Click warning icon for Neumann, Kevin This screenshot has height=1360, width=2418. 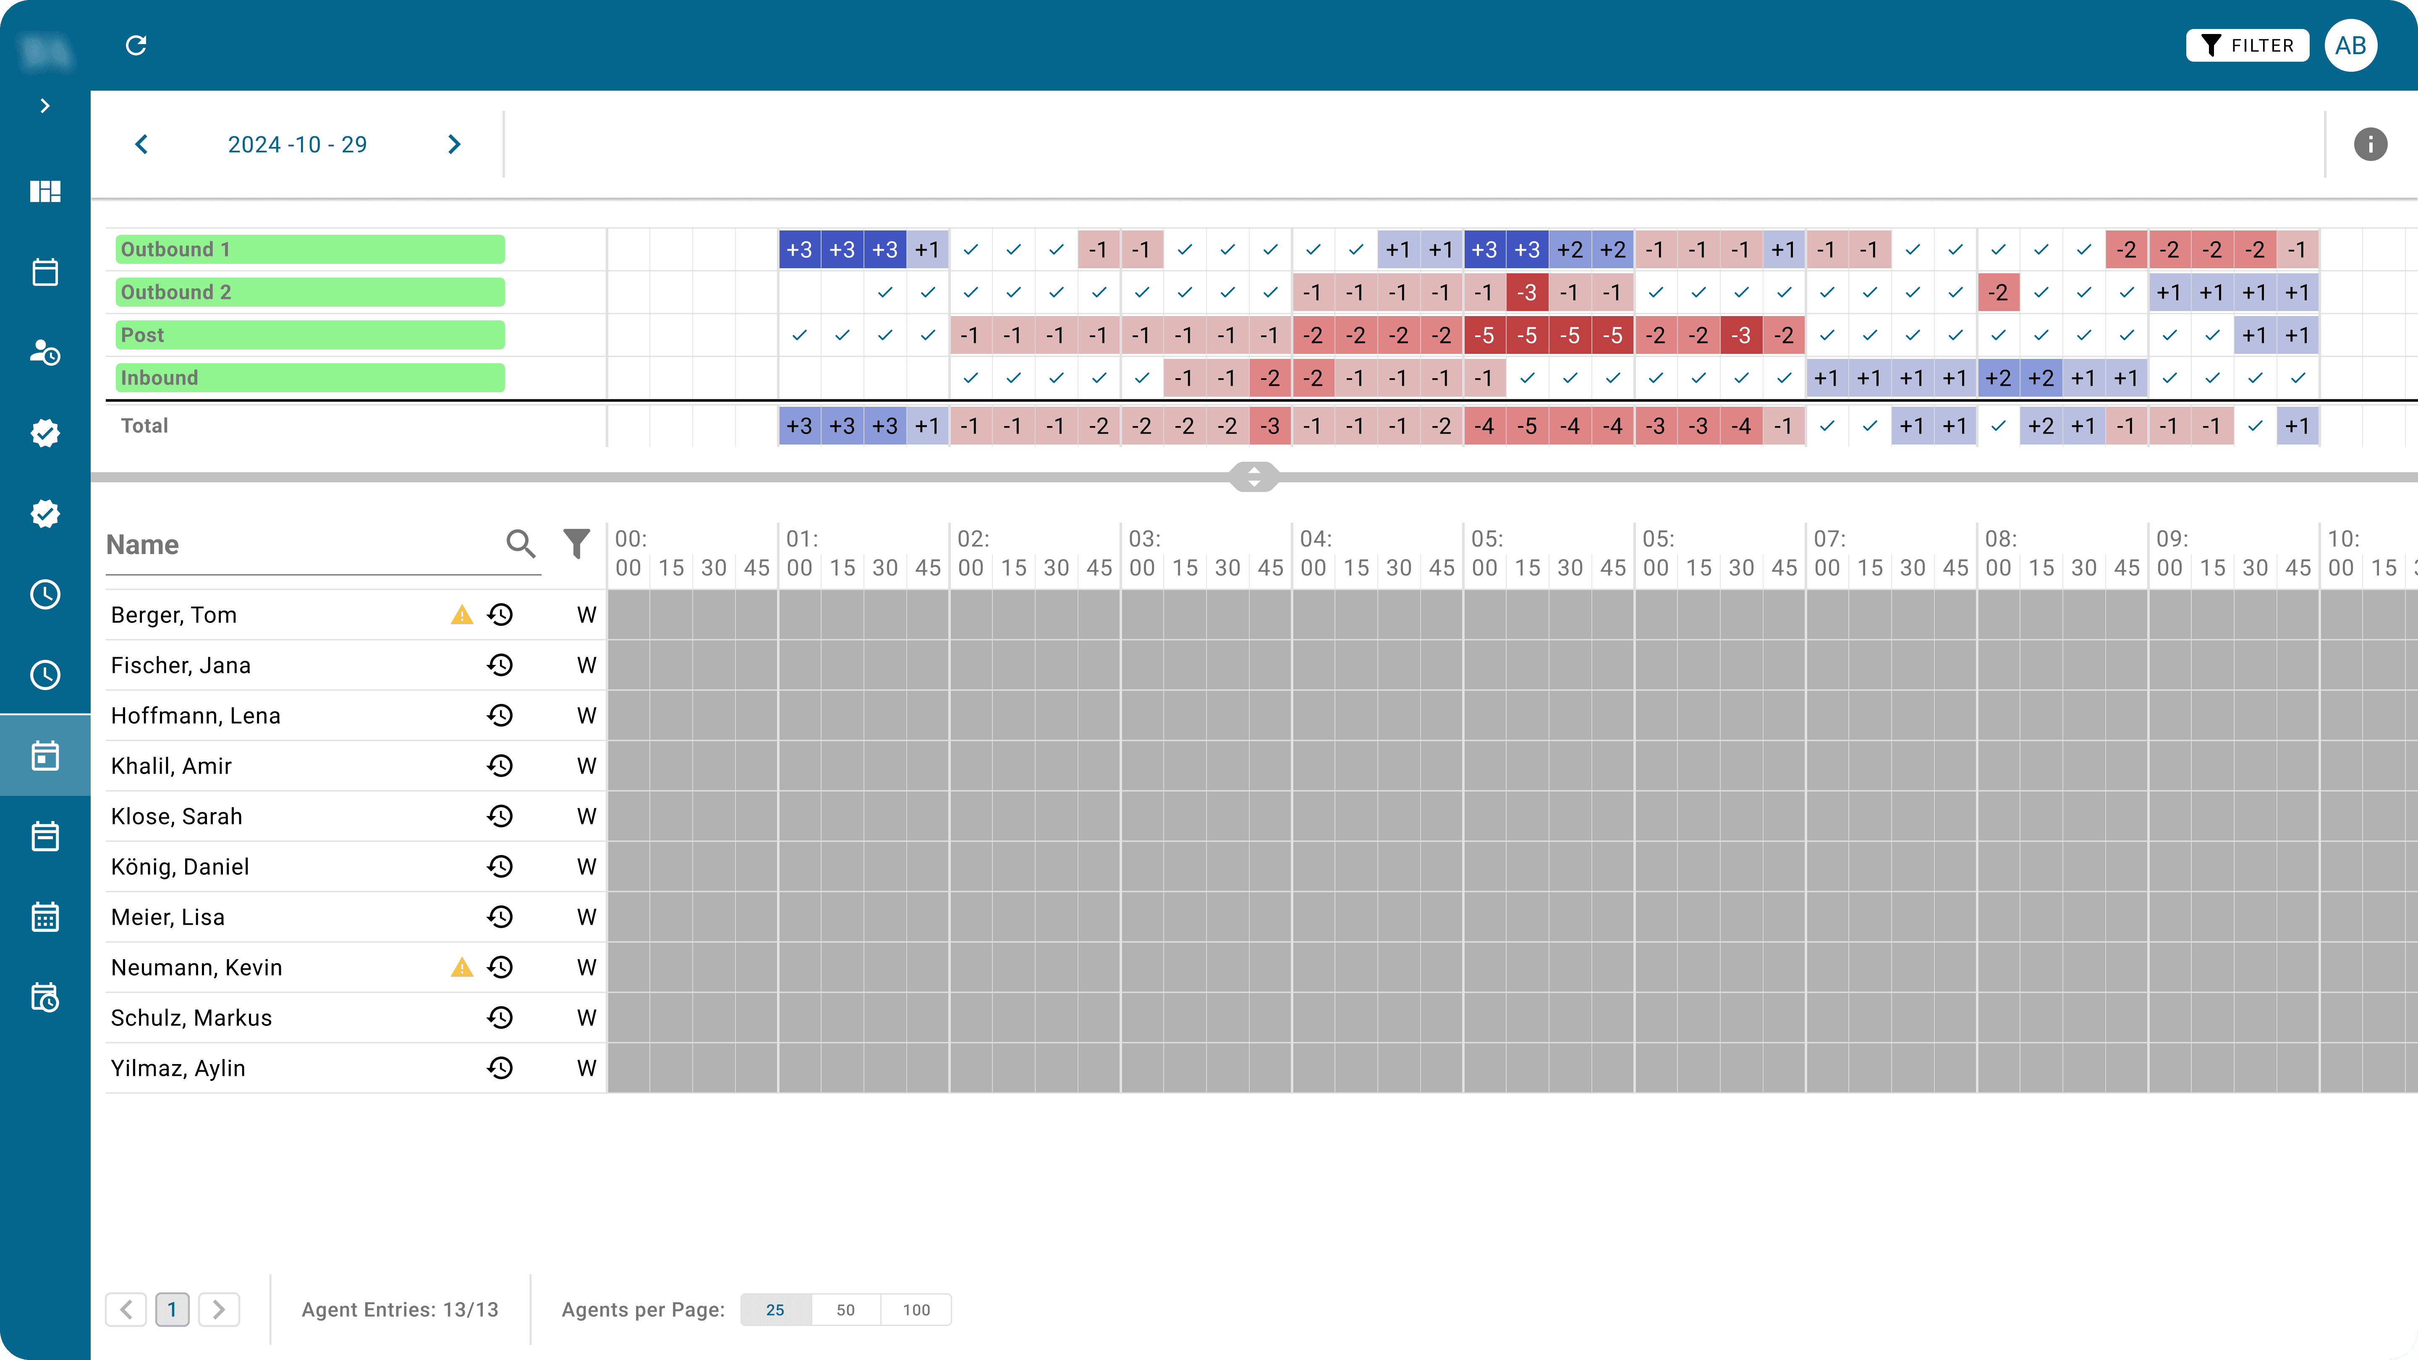click(462, 968)
